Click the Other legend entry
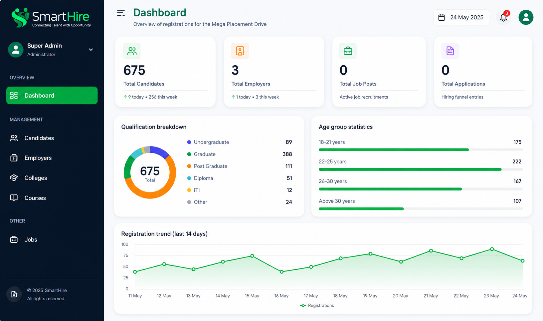543x321 pixels. coord(197,202)
